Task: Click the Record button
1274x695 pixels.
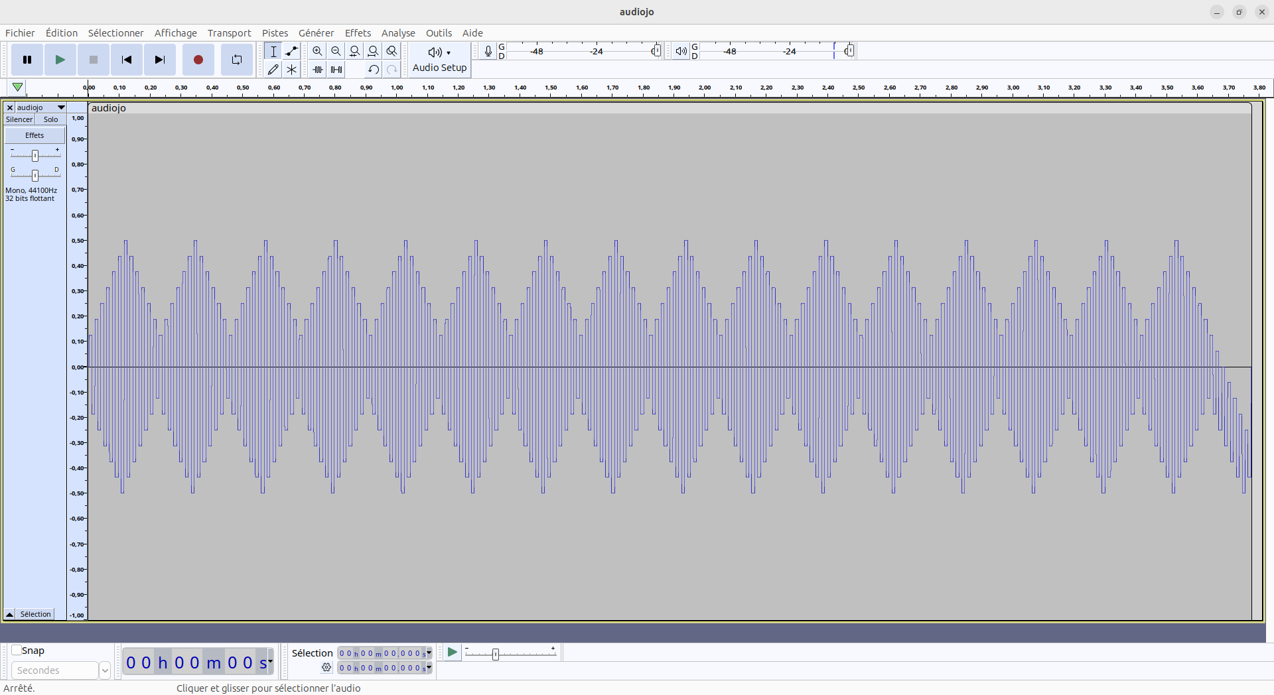Action: (x=198, y=60)
